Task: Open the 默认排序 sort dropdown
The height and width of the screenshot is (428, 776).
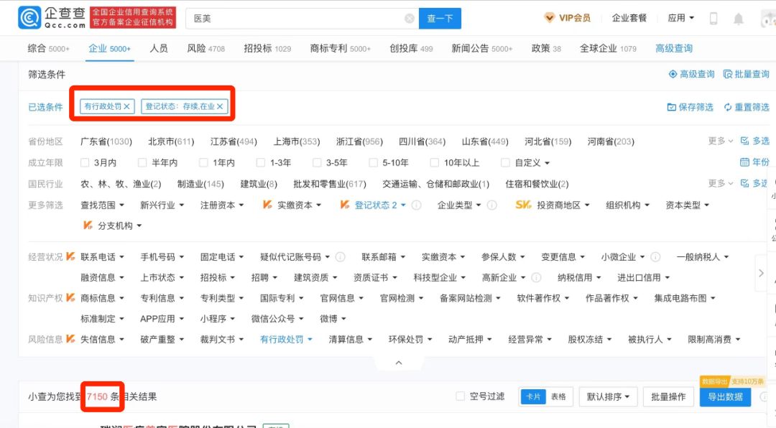Action: [608, 396]
